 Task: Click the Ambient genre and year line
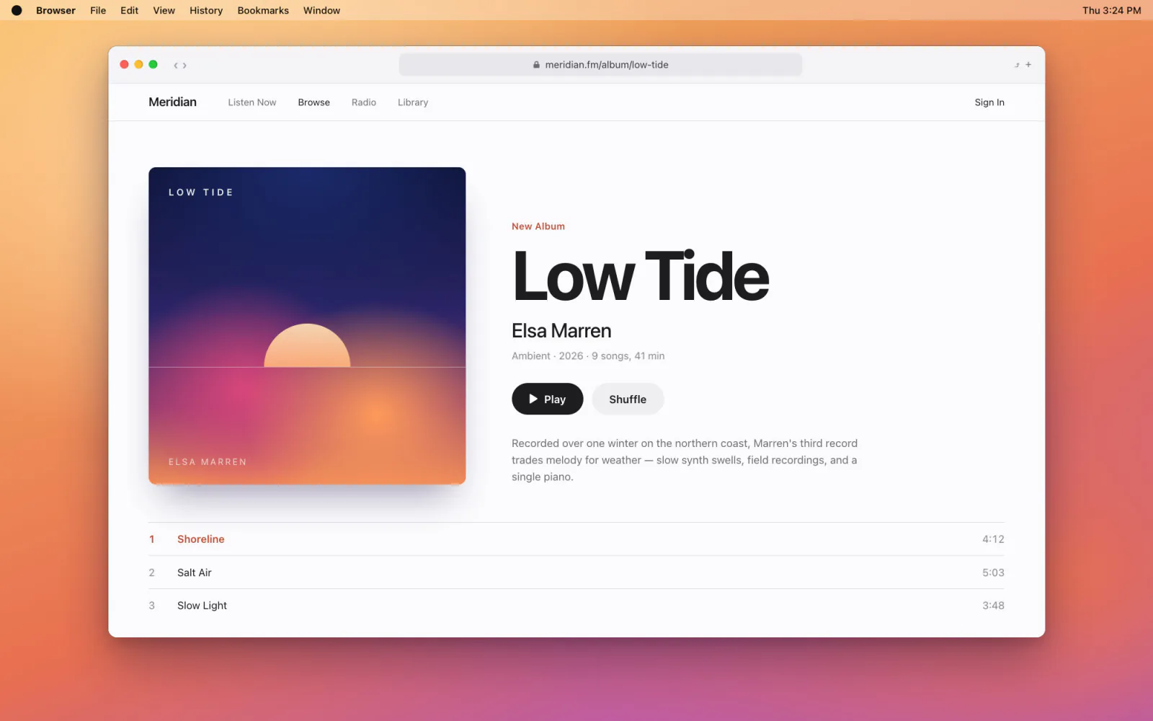[588, 356]
